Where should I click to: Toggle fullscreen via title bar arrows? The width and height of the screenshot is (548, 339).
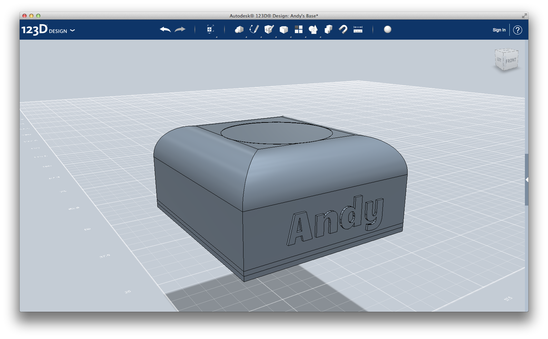[524, 16]
